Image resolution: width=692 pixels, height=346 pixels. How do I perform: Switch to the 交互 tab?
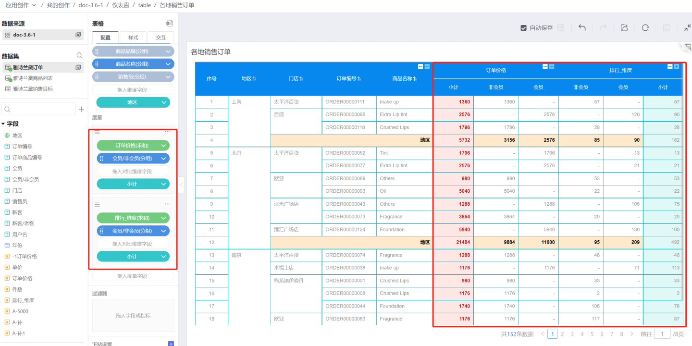(161, 37)
